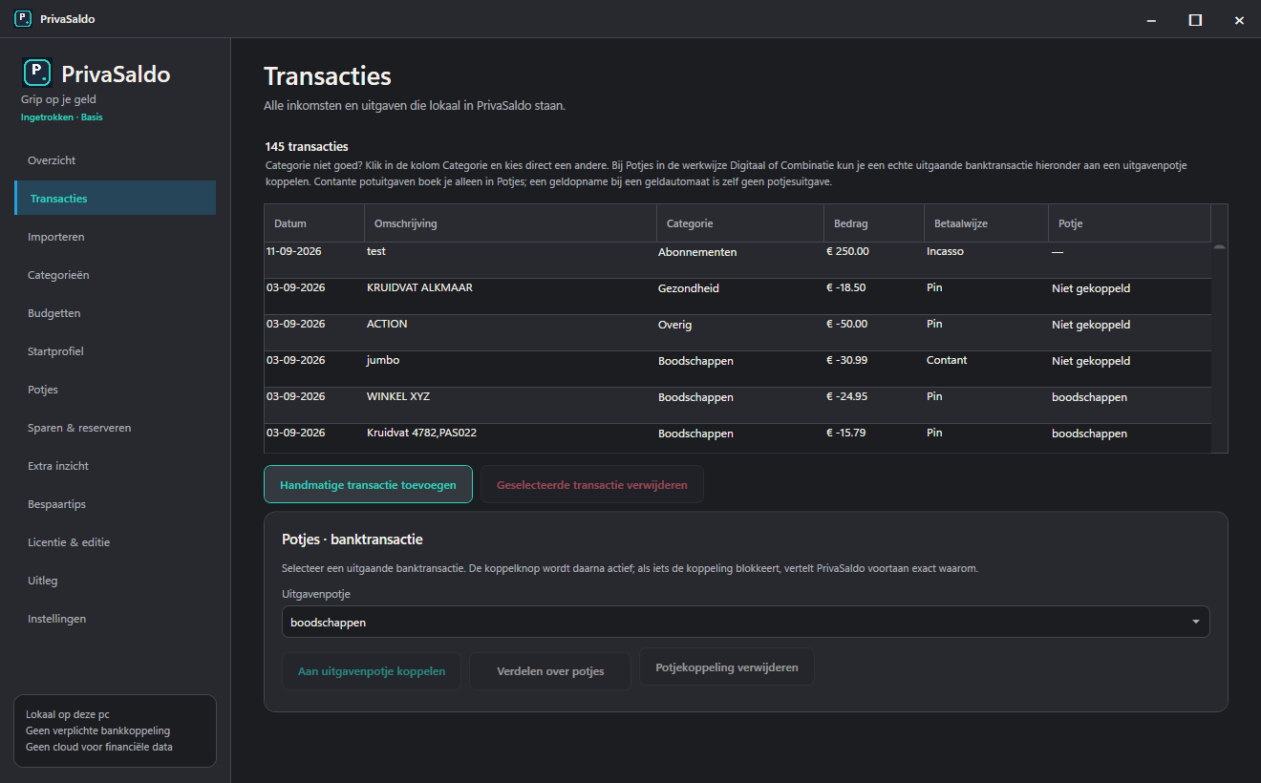The height and width of the screenshot is (783, 1261).
Task: Sort by the Datum column header
Action: [314, 223]
